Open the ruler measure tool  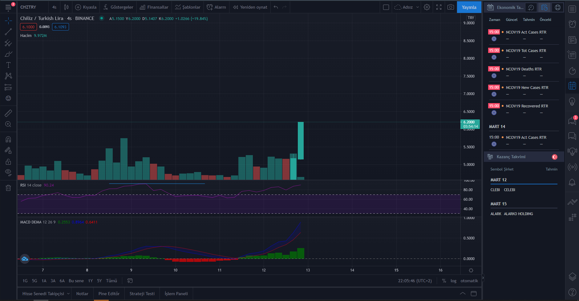point(8,113)
